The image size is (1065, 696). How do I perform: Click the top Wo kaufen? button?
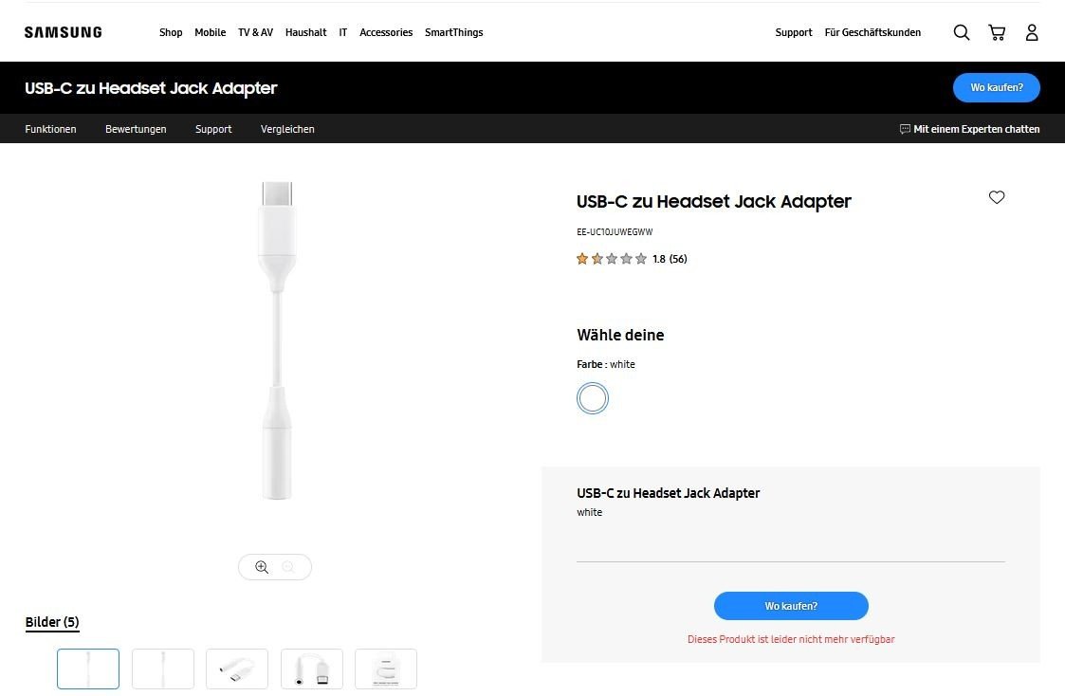tap(996, 87)
